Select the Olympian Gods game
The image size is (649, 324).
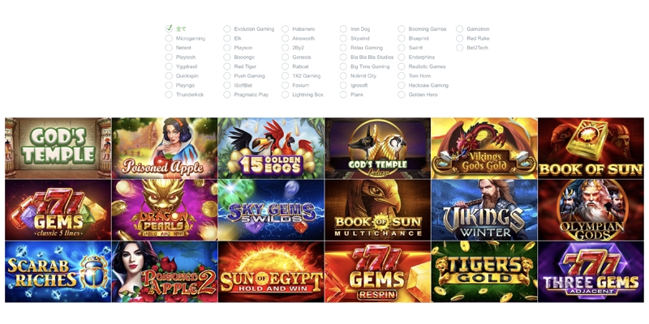[x=591, y=210]
